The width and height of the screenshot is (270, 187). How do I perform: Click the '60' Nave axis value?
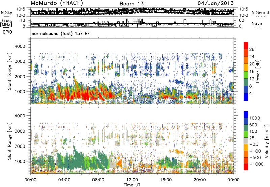pyautogui.click(x=241, y=20)
